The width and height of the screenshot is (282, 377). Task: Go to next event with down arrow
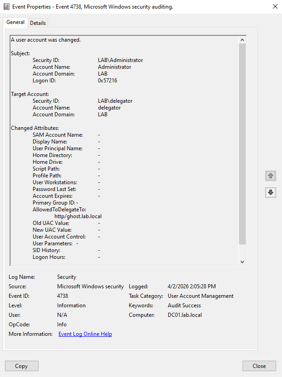point(271,192)
